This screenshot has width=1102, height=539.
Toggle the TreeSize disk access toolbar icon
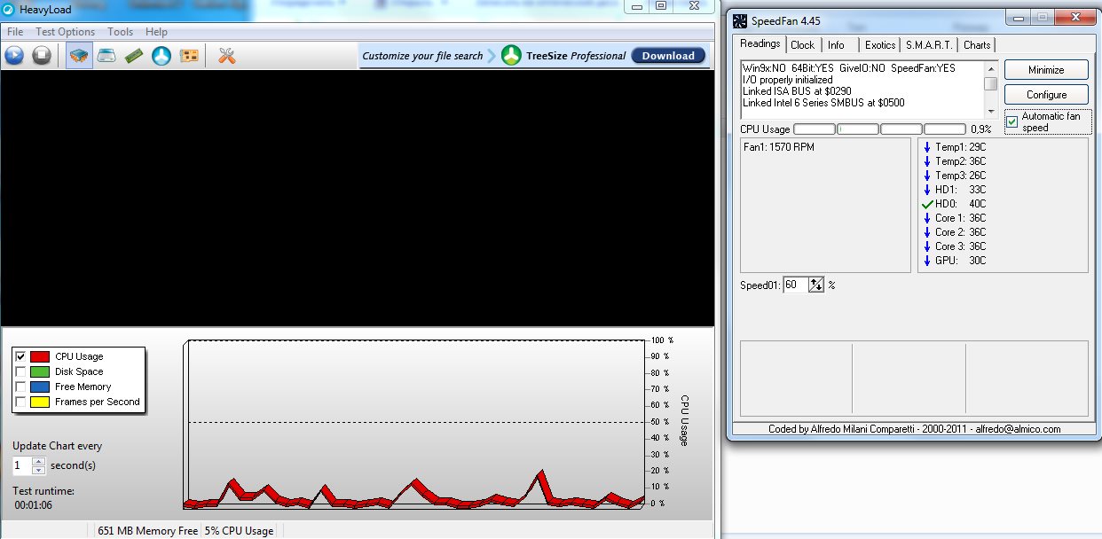(x=161, y=56)
